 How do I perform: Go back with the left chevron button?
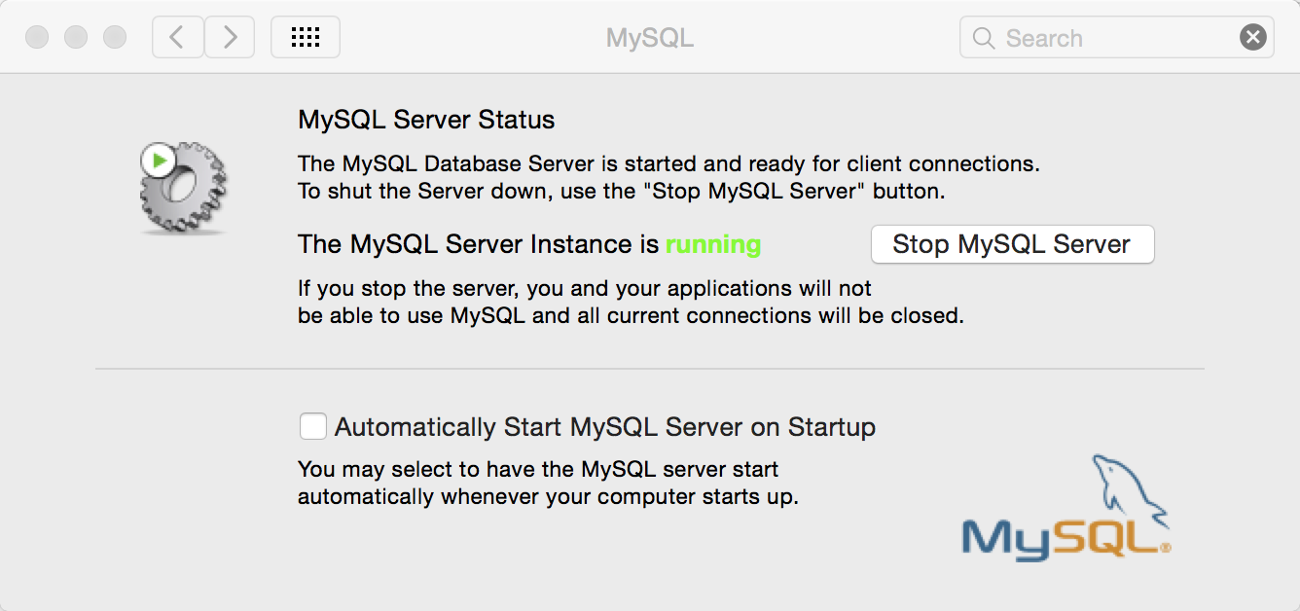(x=177, y=37)
